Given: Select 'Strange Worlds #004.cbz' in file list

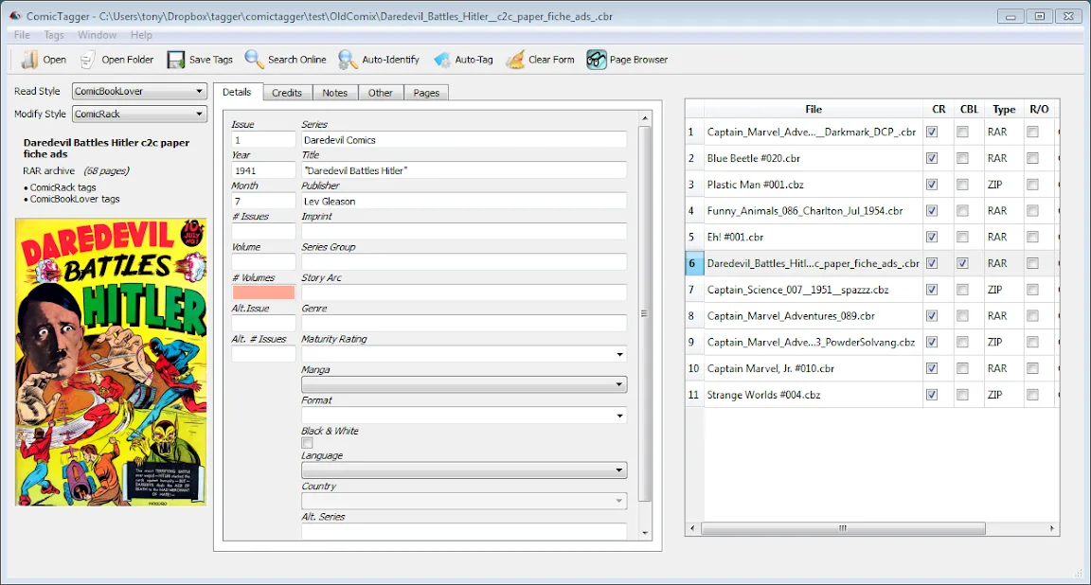Looking at the screenshot, I should pos(763,395).
